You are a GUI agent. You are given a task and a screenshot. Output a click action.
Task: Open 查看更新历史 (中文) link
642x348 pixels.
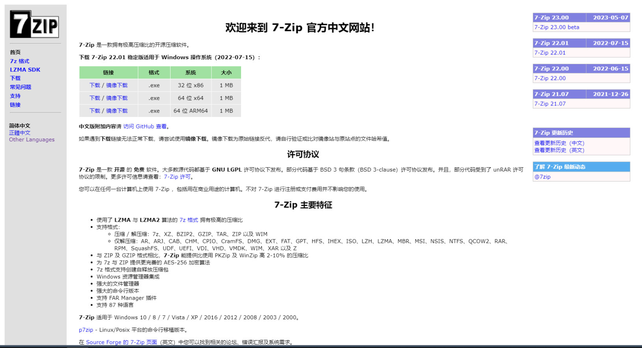pos(559,143)
